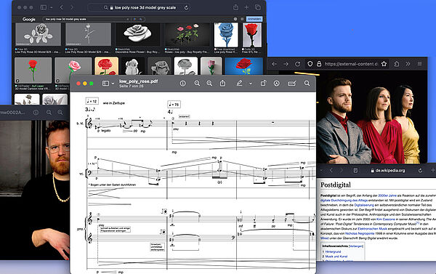Open highlight pen options dropdown arrow in Preview
The image size is (436, 274).
coord(251,84)
